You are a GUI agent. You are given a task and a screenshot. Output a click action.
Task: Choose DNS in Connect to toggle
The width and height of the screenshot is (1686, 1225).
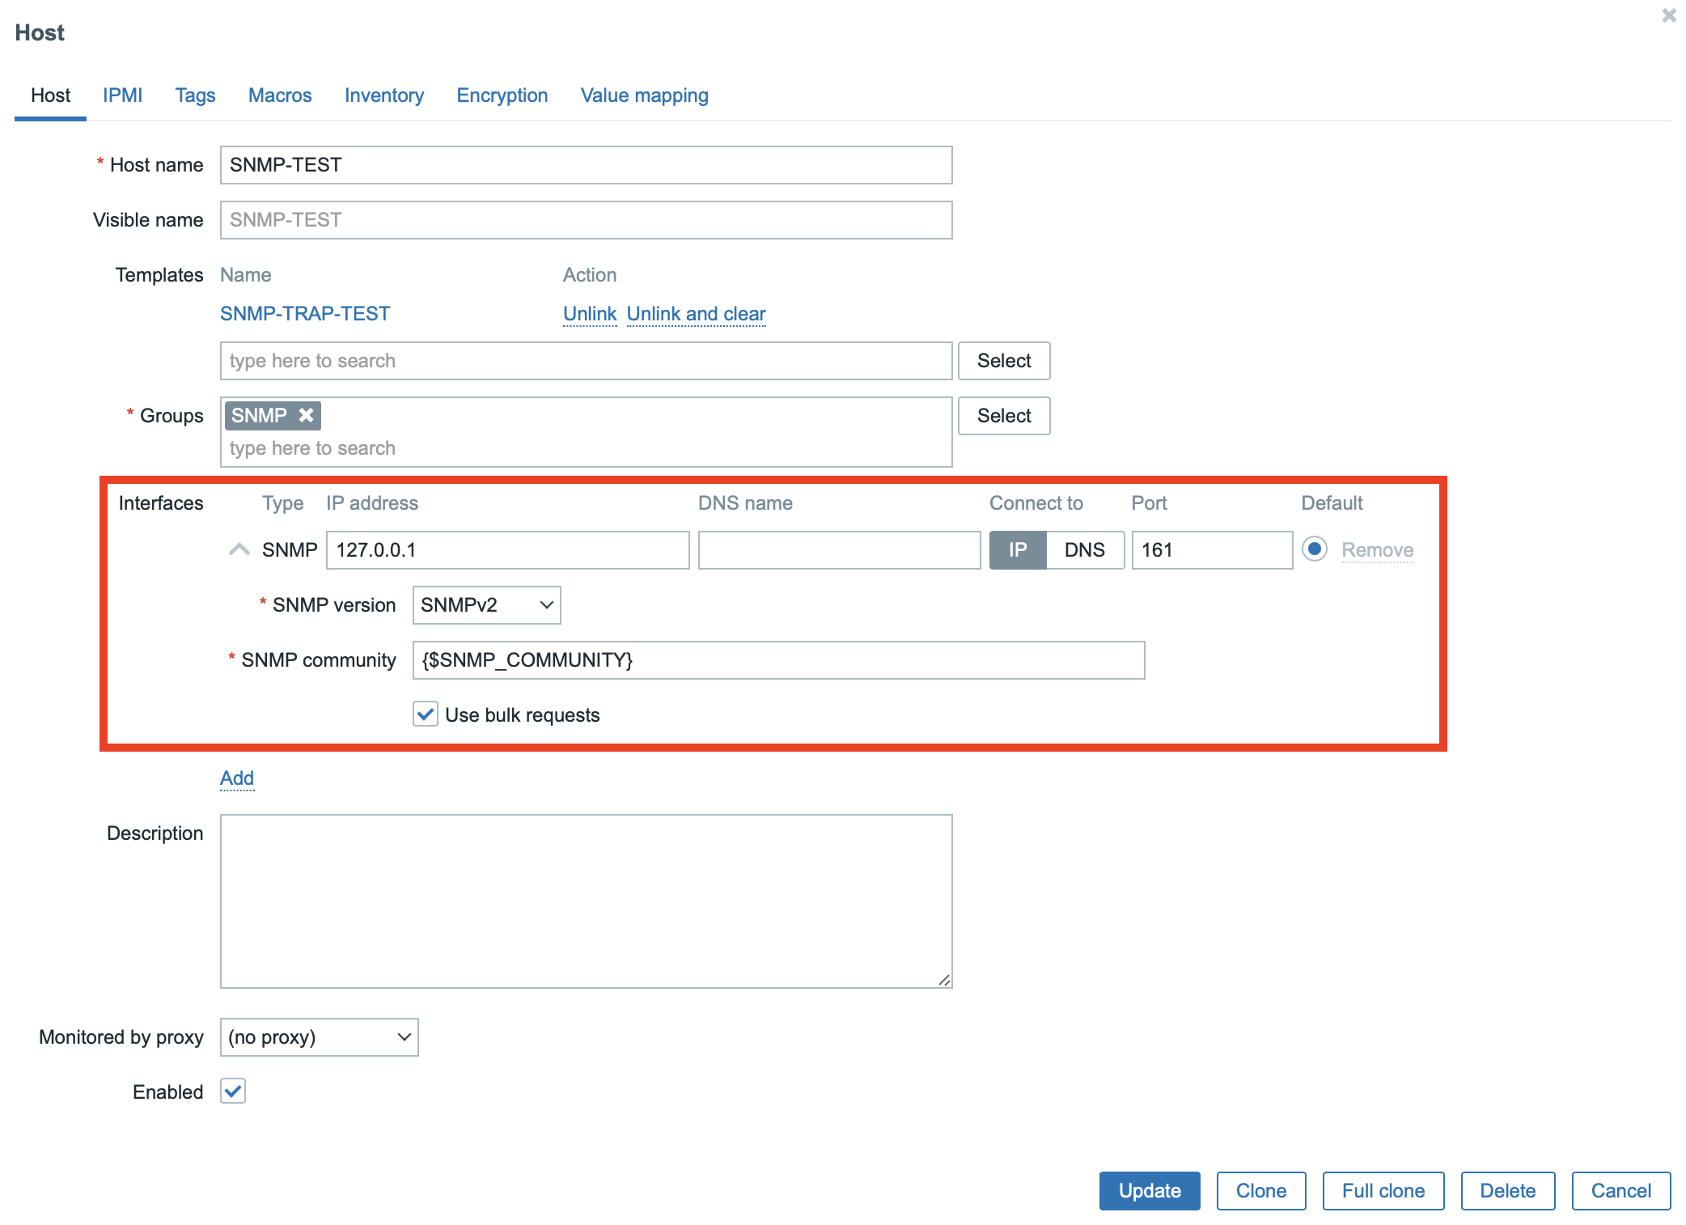click(1084, 550)
